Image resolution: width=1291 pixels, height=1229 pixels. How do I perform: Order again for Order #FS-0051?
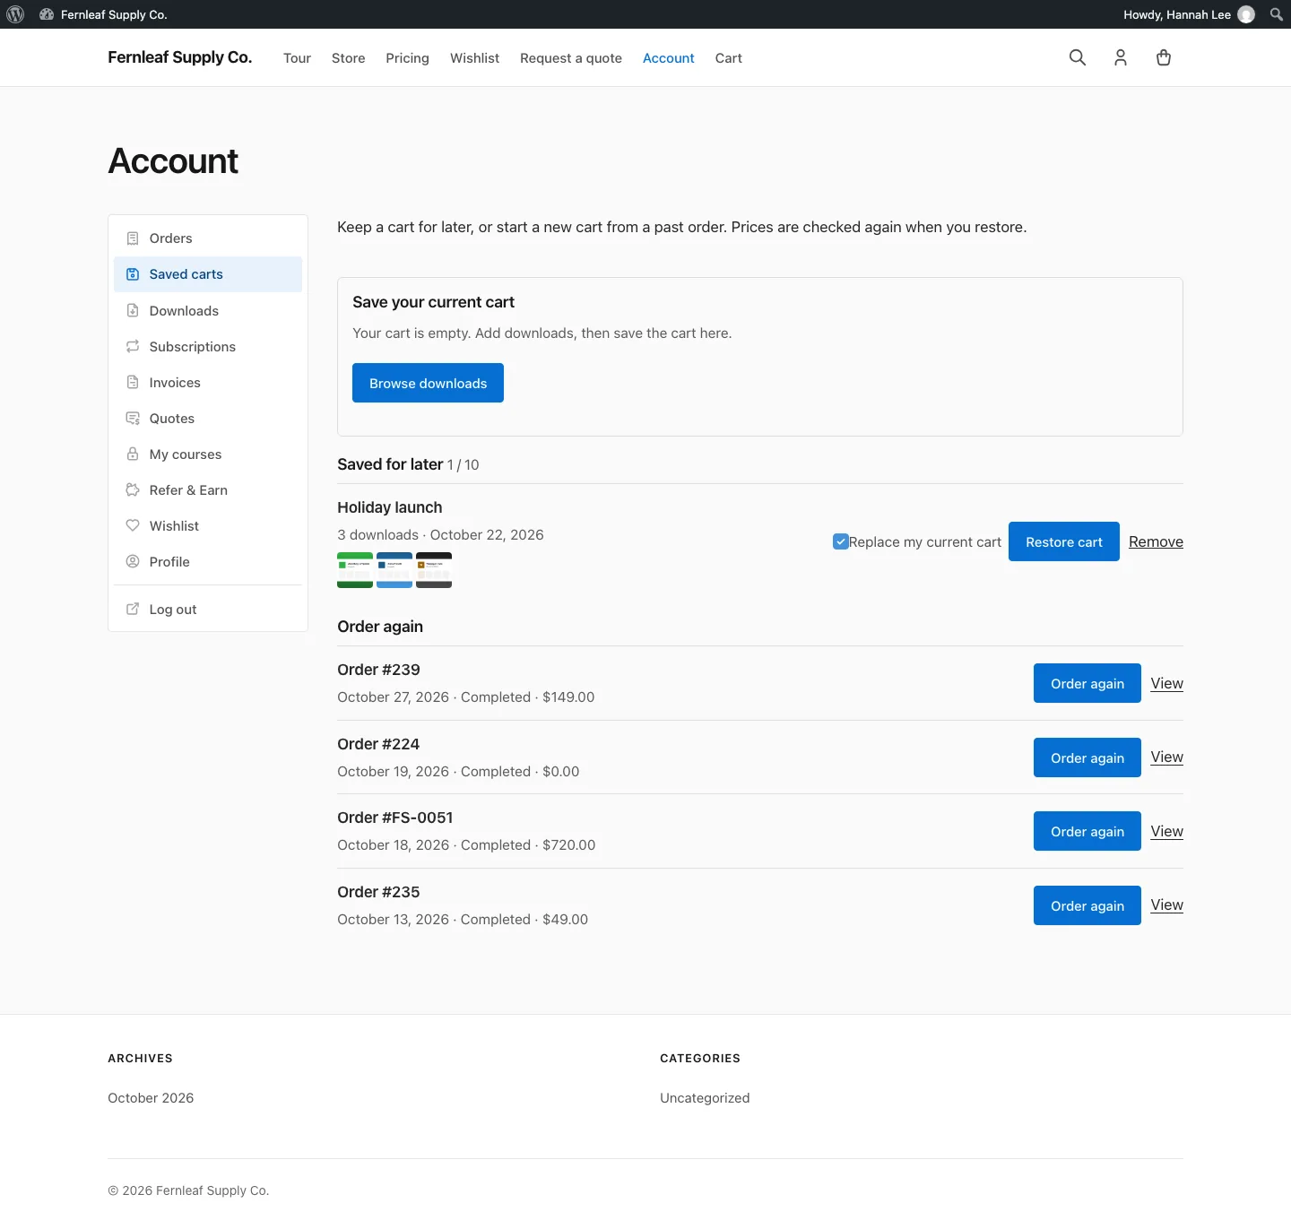(1087, 831)
